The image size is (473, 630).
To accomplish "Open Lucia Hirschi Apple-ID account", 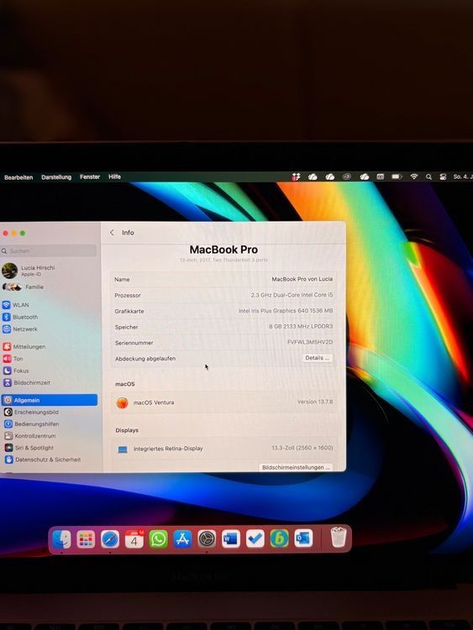I will (x=29, y=270).
